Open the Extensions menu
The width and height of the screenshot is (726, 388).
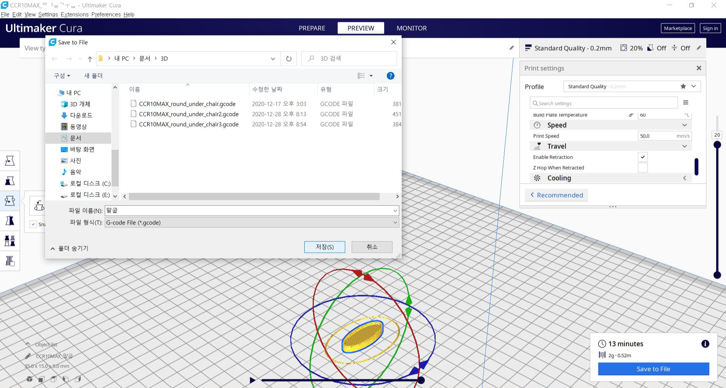coord(74,14)
